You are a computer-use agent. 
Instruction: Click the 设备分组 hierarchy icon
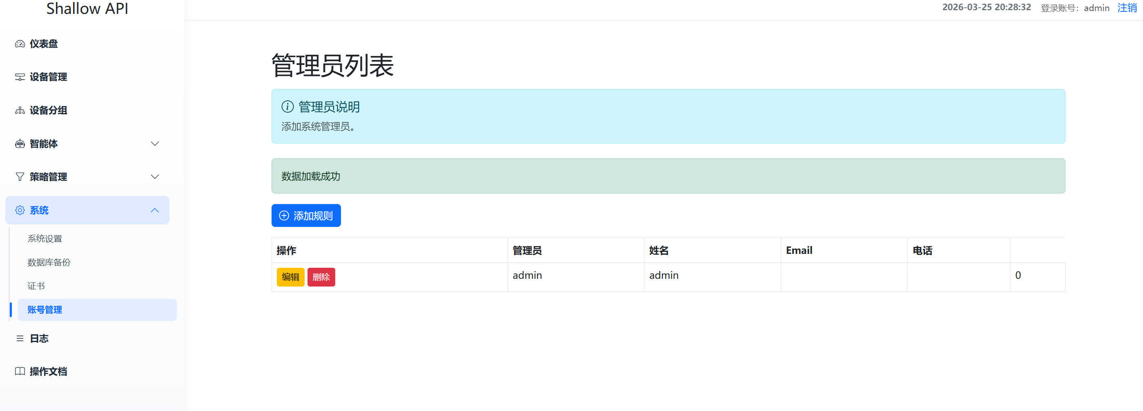[20, 110]
